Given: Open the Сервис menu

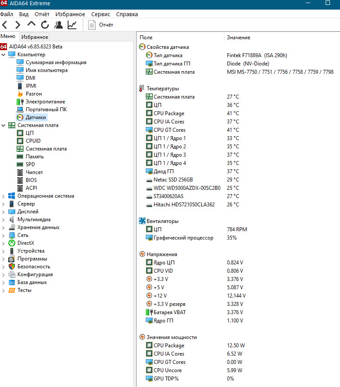Looking at the screenshot, I should (x=100, y=14).
